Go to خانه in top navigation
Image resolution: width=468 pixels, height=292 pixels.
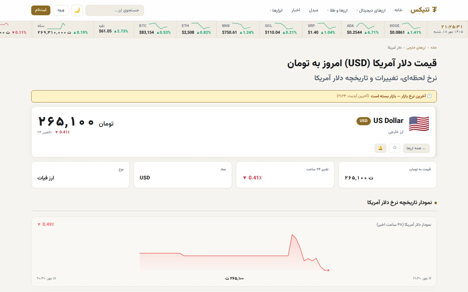click(x=398, y=10)
